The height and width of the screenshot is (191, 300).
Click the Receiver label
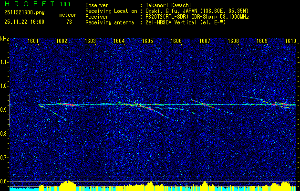97,17
